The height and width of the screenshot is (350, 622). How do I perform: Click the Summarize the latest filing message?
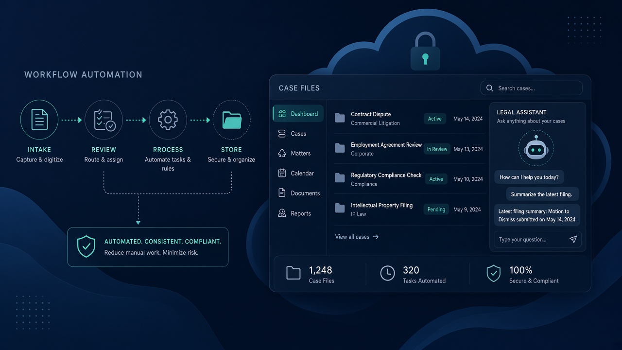542,194
